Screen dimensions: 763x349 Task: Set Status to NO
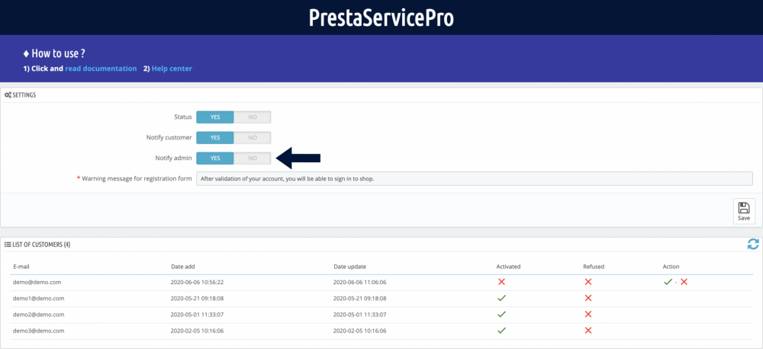pyautogui.click(x=252, y=117)
